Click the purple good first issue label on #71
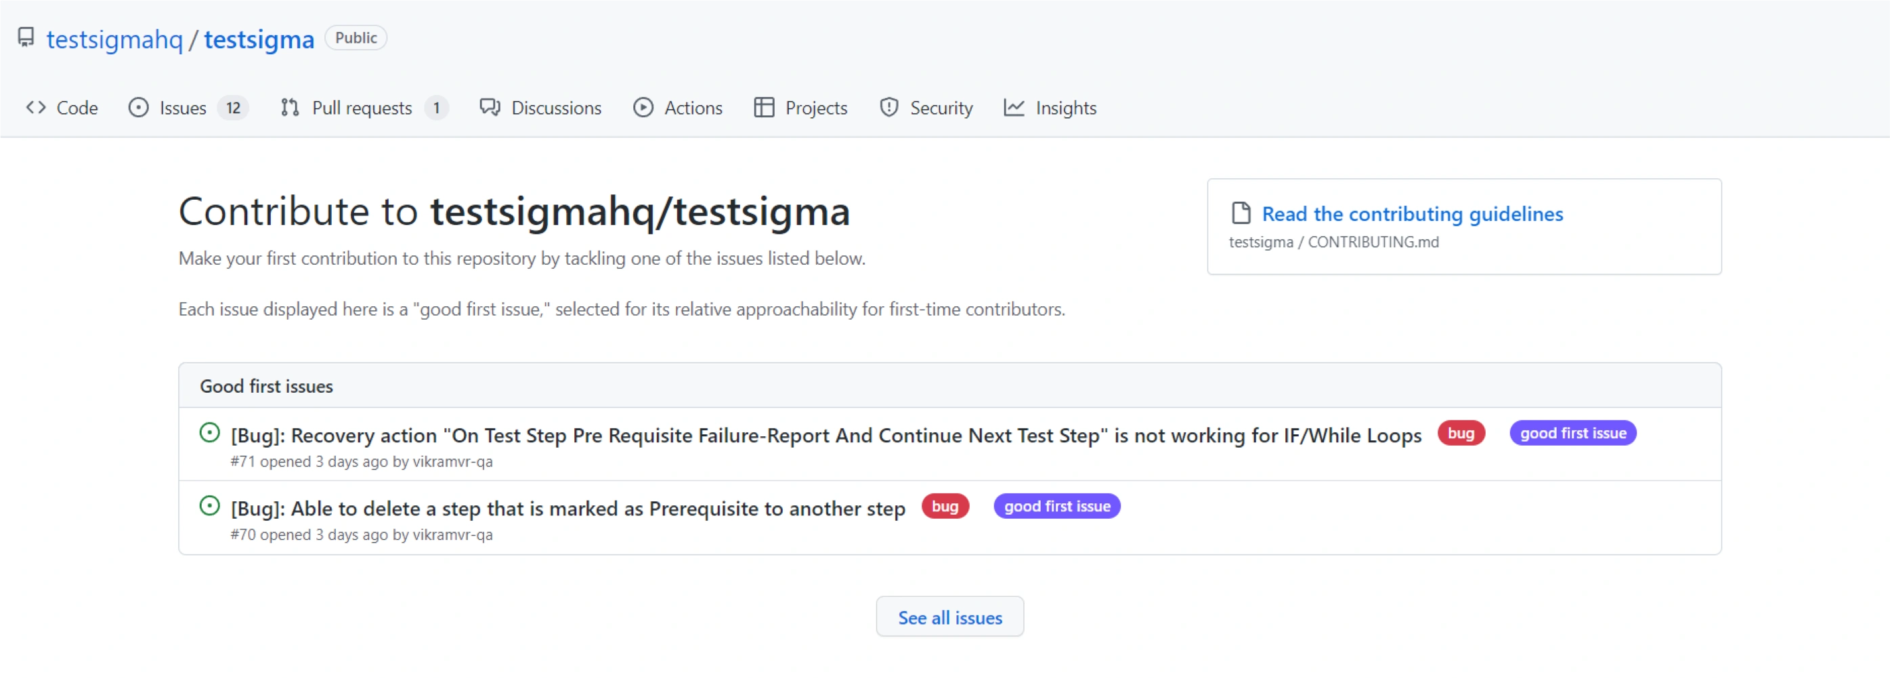This screenshot has width=1890, height=678. point(1572,433)
